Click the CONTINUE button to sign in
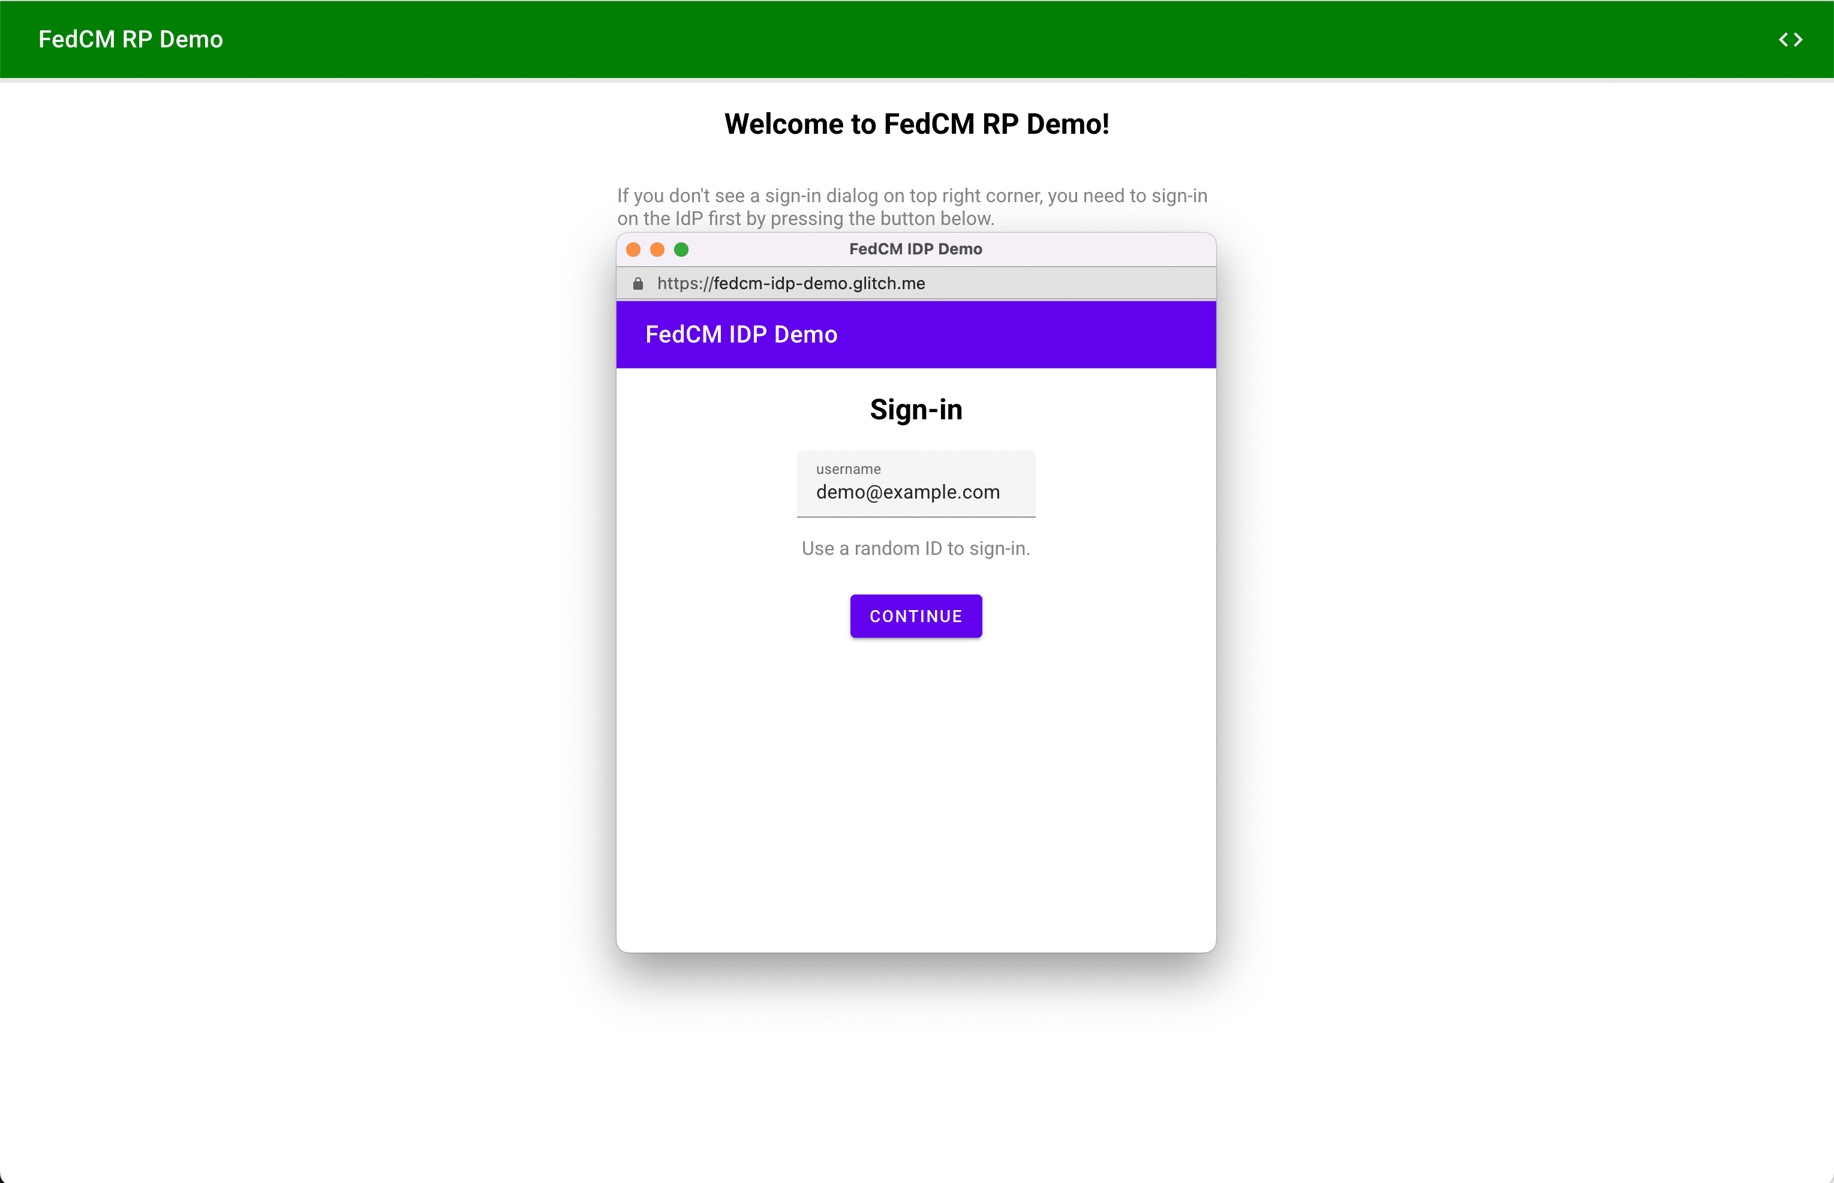The width and height of the screenshot is (1834, 1183). coord(916,616)
